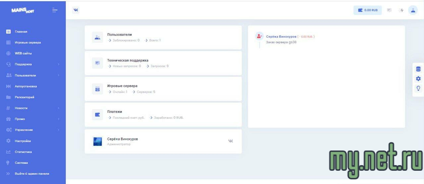Click the gear icon on right panel
The height and width of the screenshot is (184, 424).
point(418,79)
